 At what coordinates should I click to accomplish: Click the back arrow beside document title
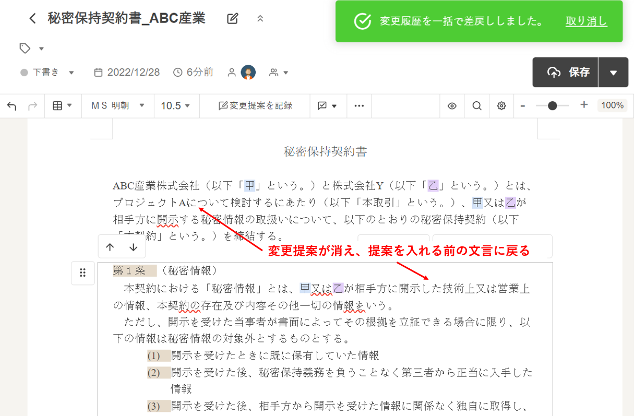click(32, 19)
